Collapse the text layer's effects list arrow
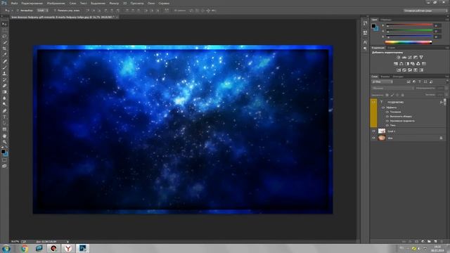The height and width of the screenshot is (253, 450). [x=444, y=102]
